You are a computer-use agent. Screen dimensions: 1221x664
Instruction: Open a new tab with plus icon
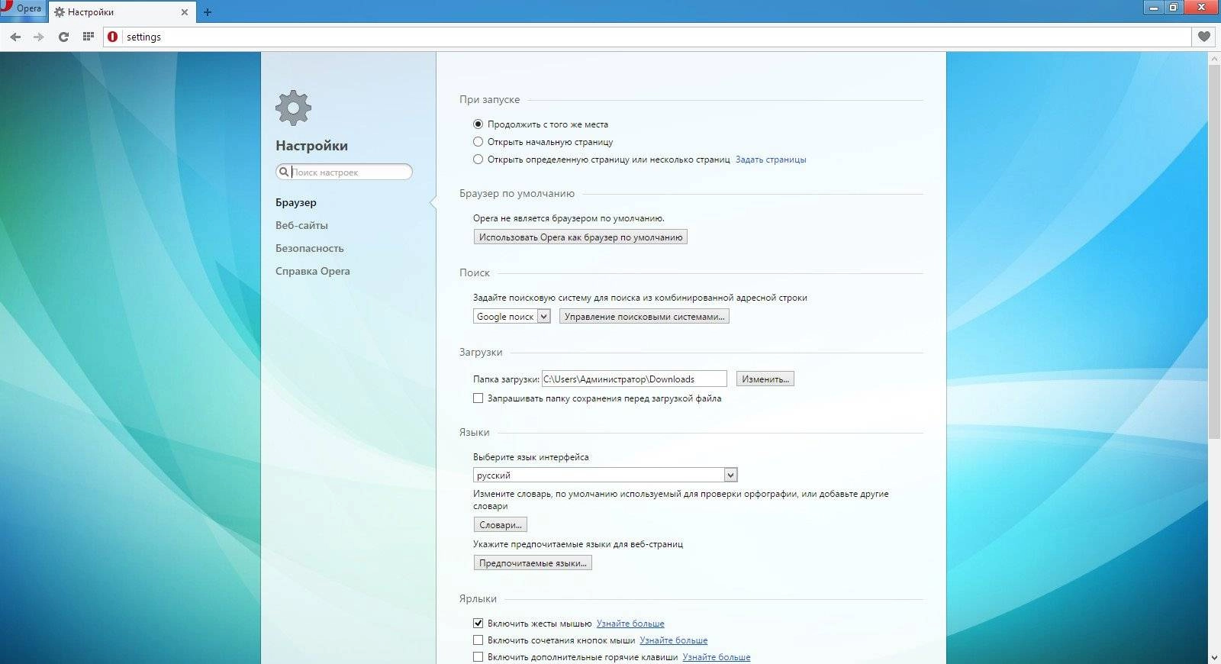click(208, 12)
